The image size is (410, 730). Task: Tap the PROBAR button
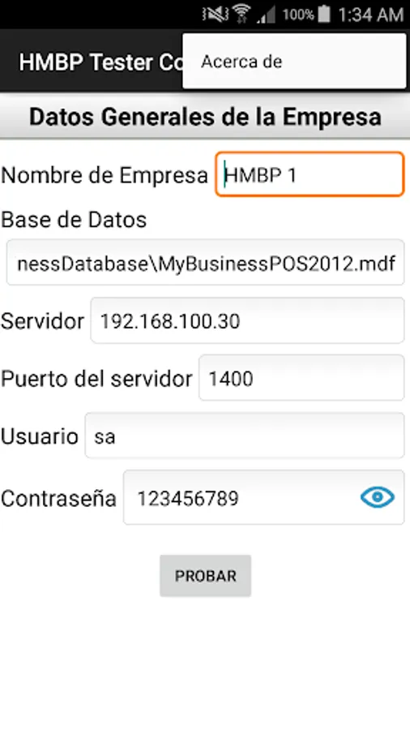206,576
